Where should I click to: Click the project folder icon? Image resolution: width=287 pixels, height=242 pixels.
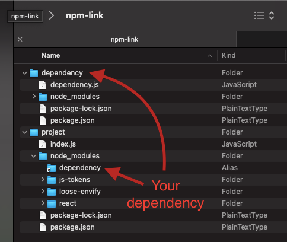pos(34,132)
